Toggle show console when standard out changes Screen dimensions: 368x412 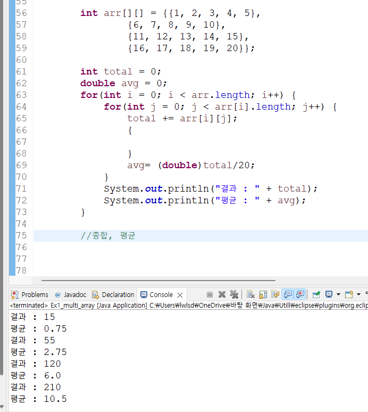click(x=288, y=294)
